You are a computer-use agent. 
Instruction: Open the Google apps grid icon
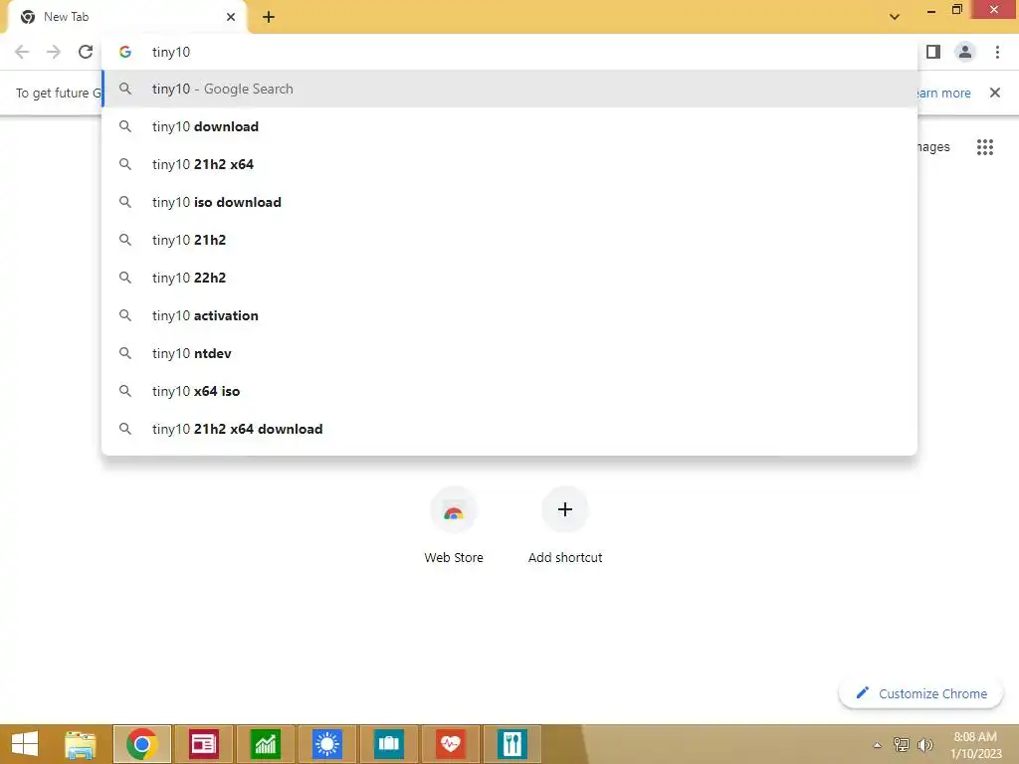(x=985, y=147)
